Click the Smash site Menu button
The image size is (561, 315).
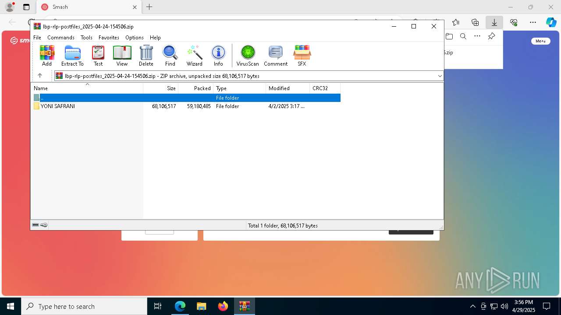click(540, 41)
